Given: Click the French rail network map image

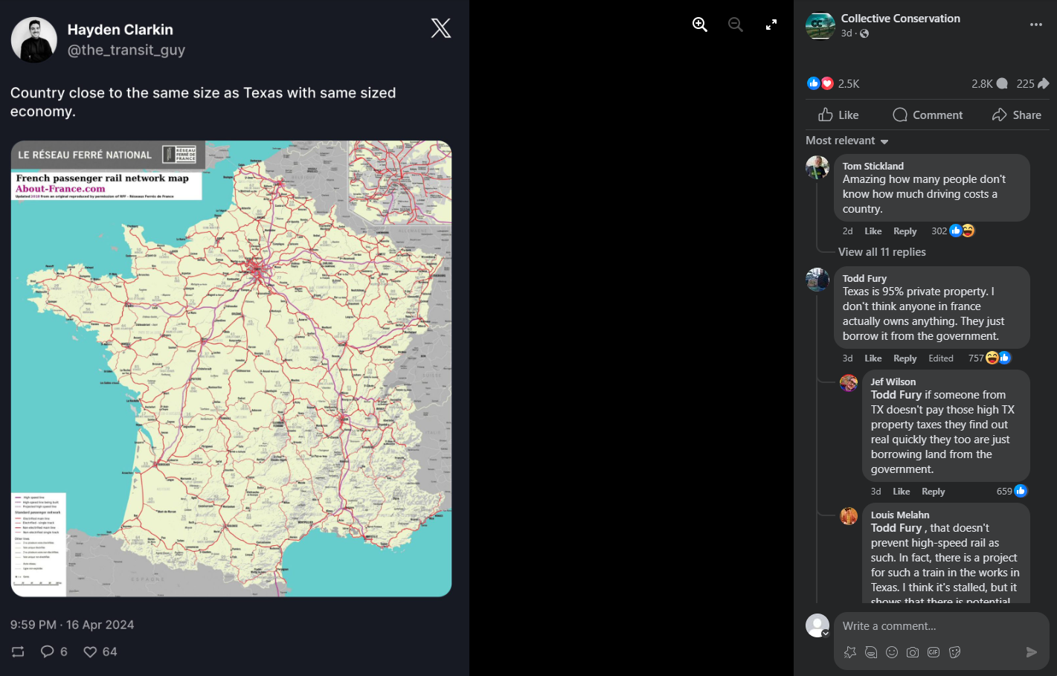Looking at the screenshot, I should [231, 369].
